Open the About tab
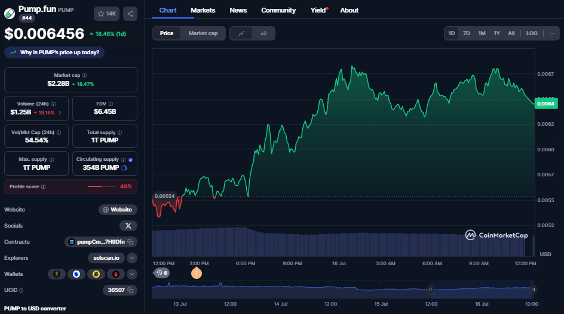 click(350, 10)
